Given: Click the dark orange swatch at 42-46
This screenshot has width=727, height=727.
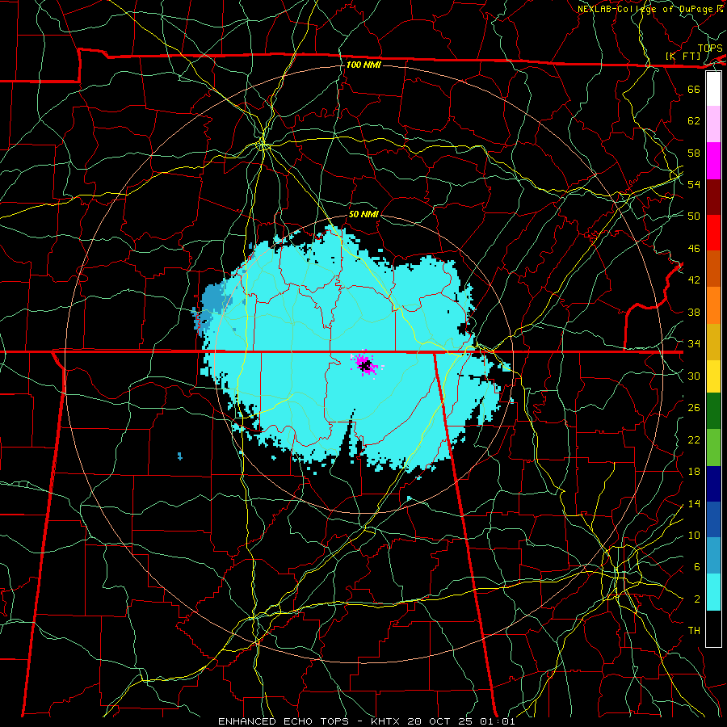Looking at the screenshot, I should pos(713,269).
